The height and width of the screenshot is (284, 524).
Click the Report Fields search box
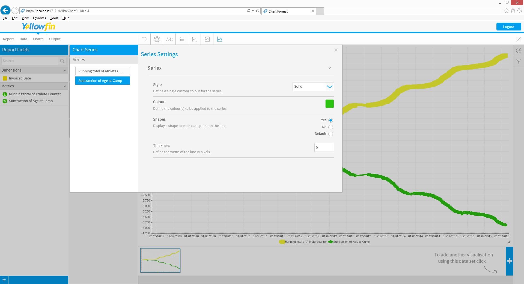point(30,61)
